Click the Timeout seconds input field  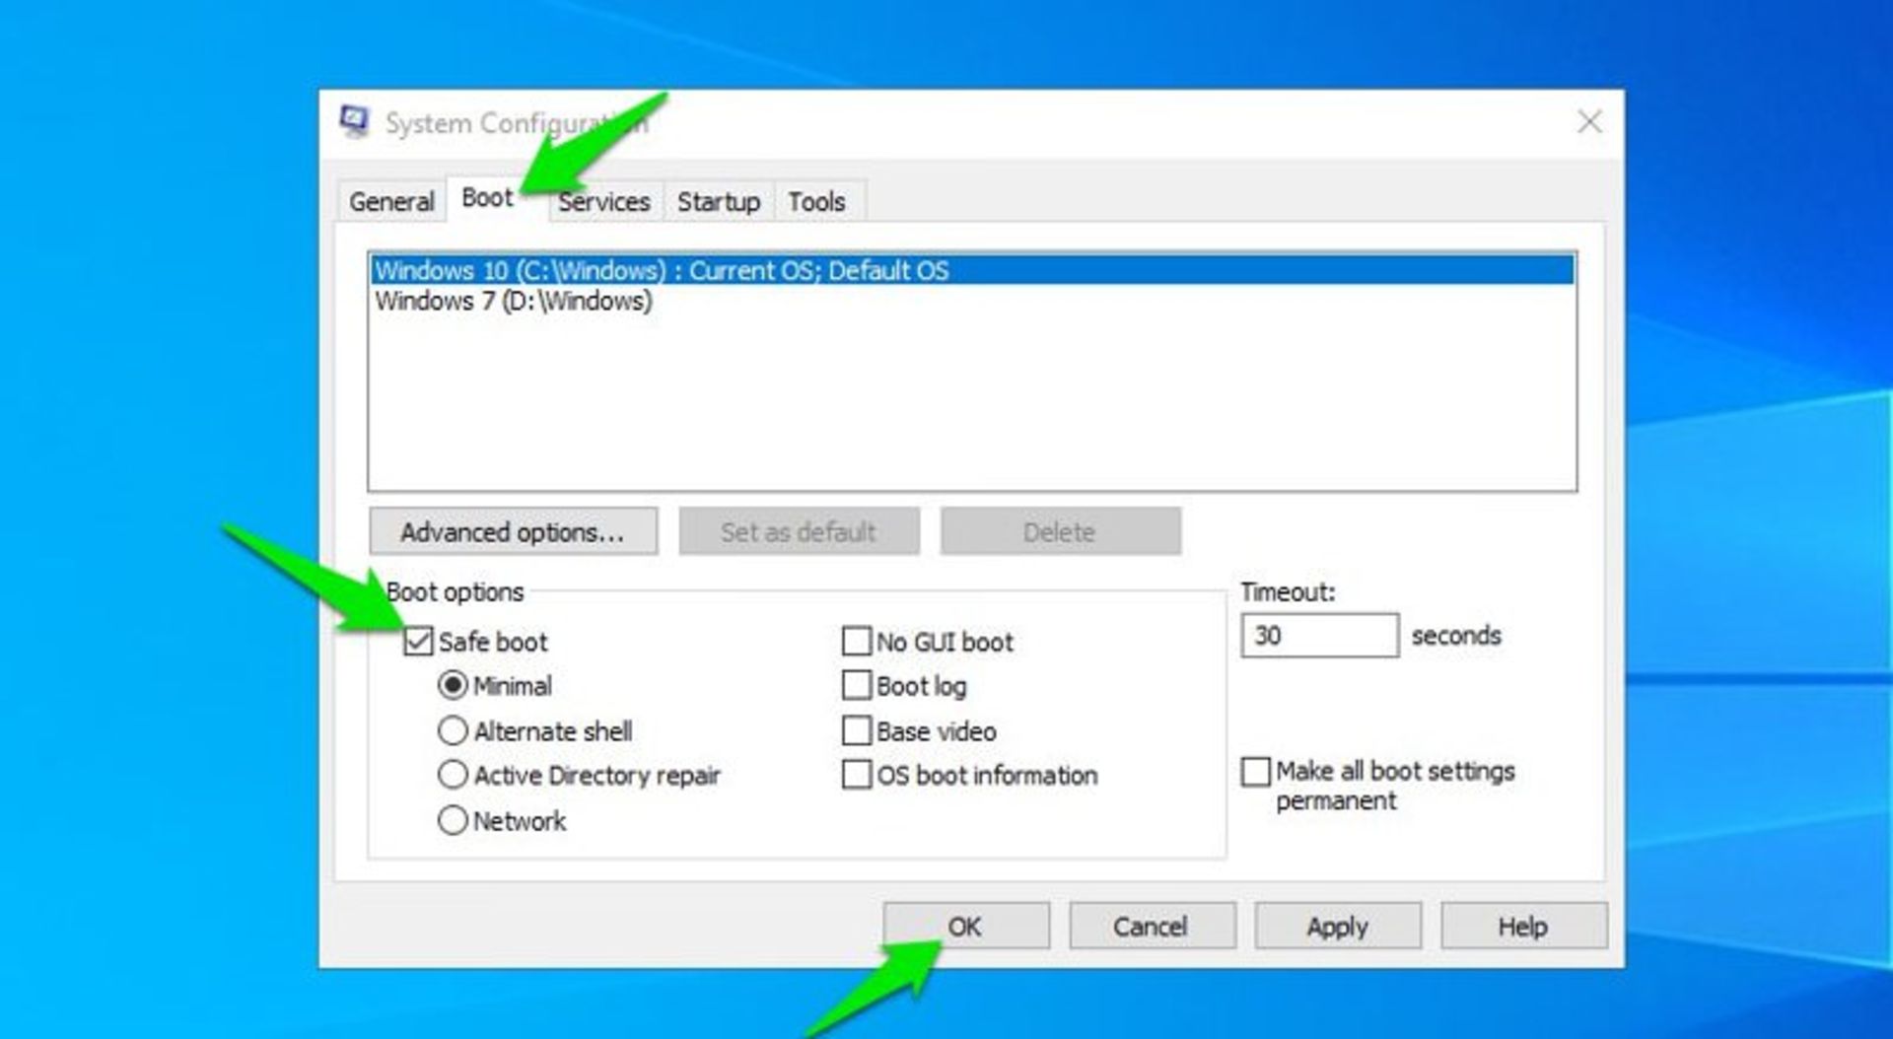point(1319,636)
